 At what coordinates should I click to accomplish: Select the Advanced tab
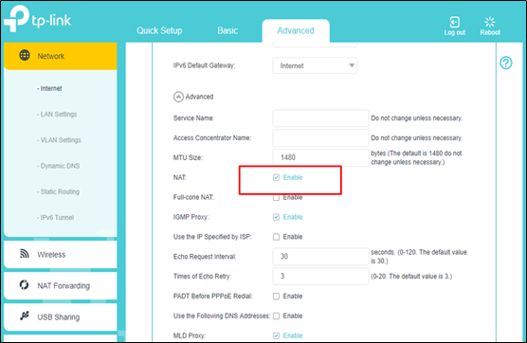coord(296,30)
